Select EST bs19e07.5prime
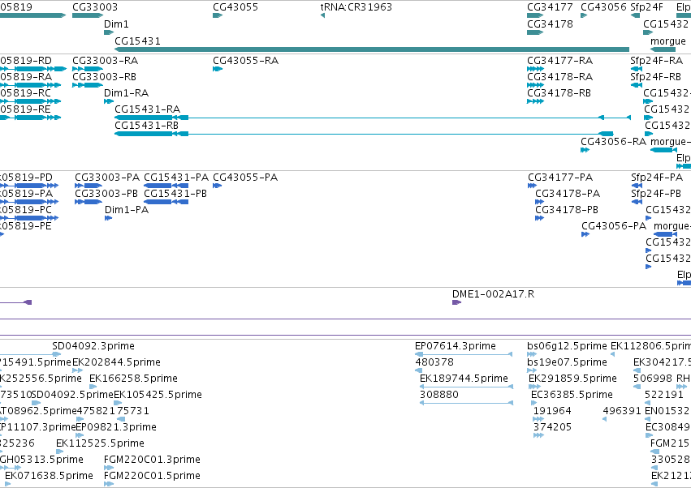Viewport: 691px width, 488px height. click(x=567, y=362)
